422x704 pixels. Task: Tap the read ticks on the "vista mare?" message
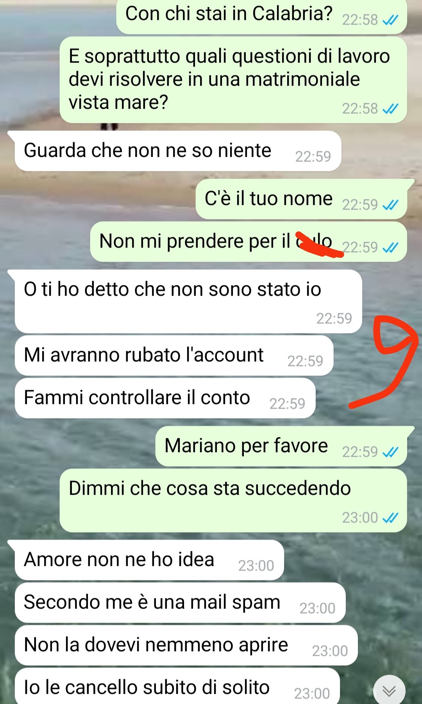tap(390, 109)
